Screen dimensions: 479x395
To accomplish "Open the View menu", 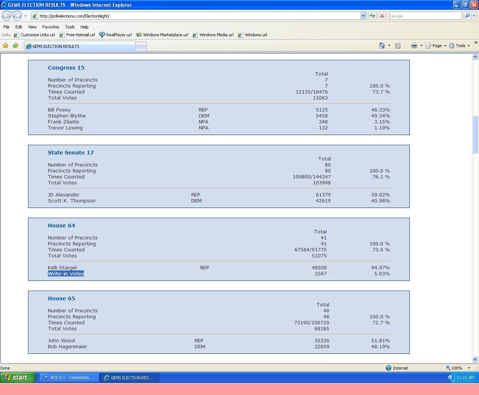I will 32,27.
